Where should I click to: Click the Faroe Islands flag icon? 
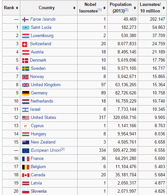pyautogui.click(x=25, y=20)
